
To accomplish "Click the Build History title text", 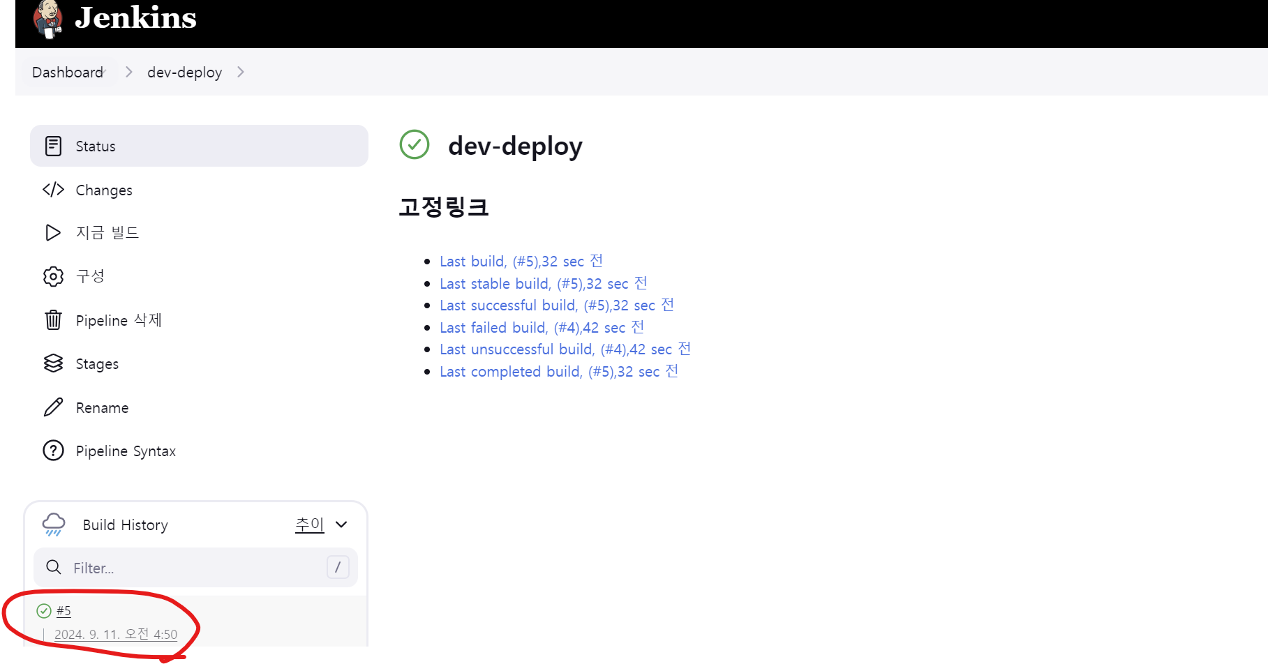I will point(126,525).
